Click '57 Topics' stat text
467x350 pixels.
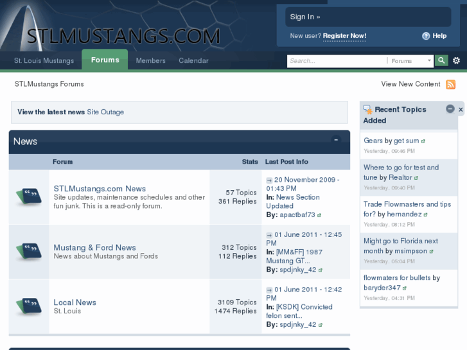point(242,193)
